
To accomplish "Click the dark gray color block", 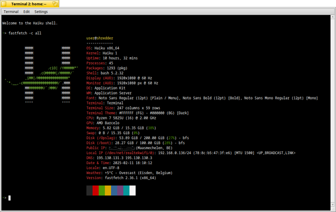I will [x=89, y=190].
